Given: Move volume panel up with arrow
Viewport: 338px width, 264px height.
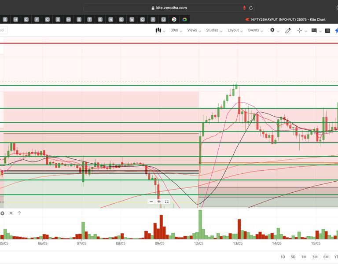Looking at the screenshot, I should [19, 213].
